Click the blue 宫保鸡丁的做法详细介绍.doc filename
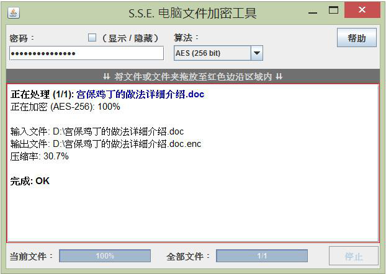Screen dimensions: 386x274 click(140, 94)
